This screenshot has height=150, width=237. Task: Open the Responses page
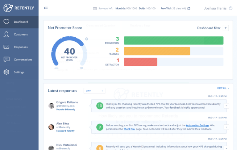point(21,47)
